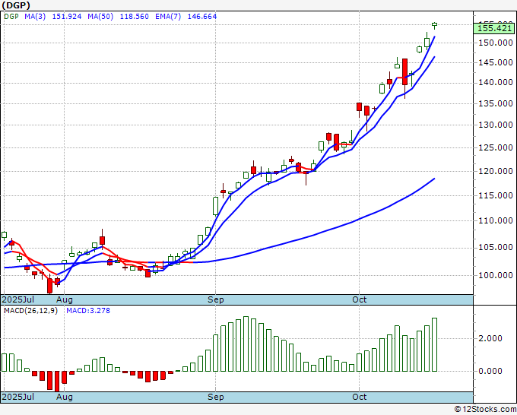Click the current price tag 155.421
517x415 pixels.
coord(494,29)
